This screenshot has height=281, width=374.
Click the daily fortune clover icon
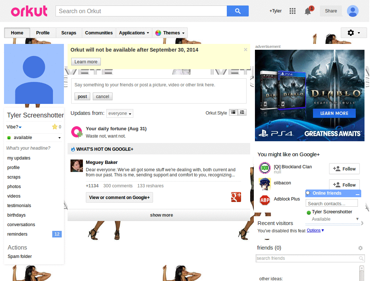(x=77, y=132)
